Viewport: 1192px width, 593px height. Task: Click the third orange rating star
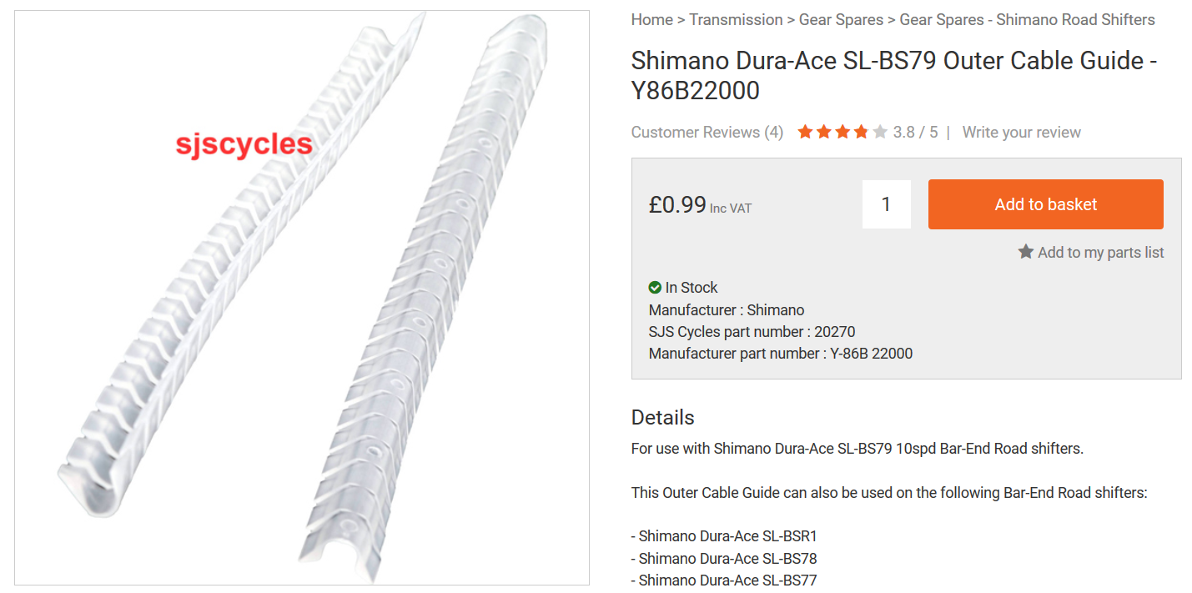pyautogui.click(x=842, y=132)
